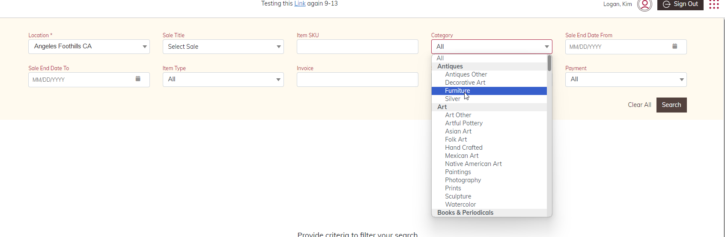The image size is (725, 237).
Task: Follow the Link in the announcement text
Action: coord(300,3)
